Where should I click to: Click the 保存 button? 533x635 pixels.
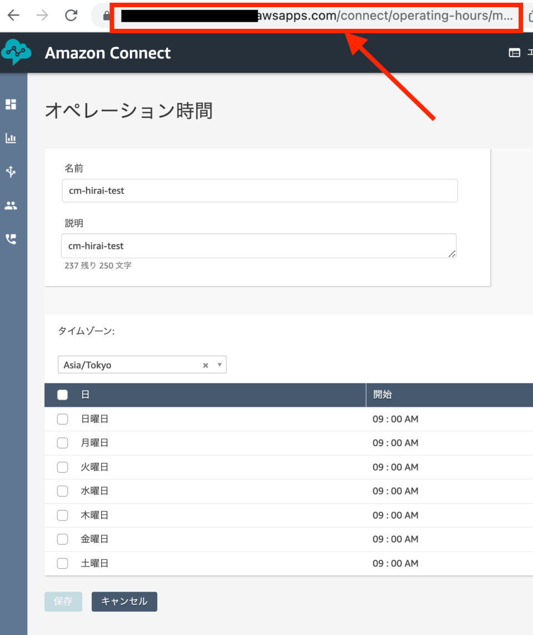point(63,602)
